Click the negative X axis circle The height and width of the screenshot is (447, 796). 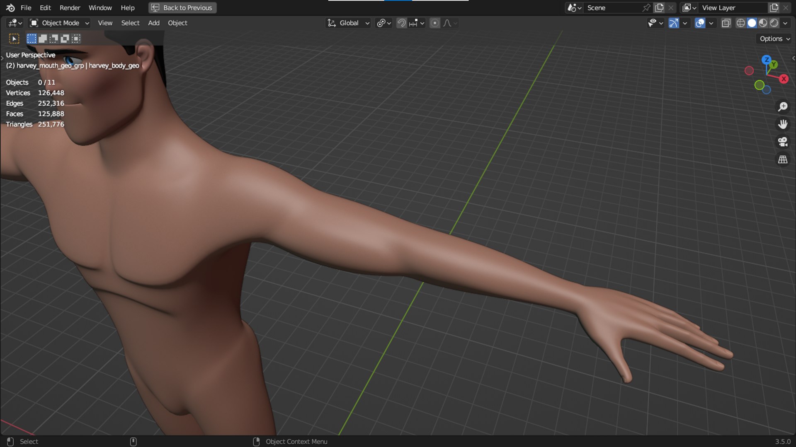pos(749,71)
